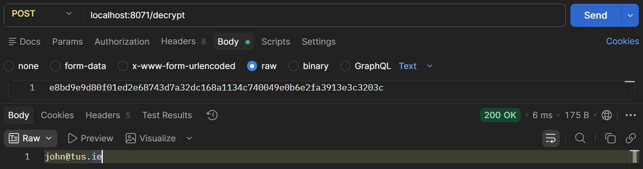Switch to the Params tab
The image size is (643, 169).
pyautogui.click(x=68, y=42)
